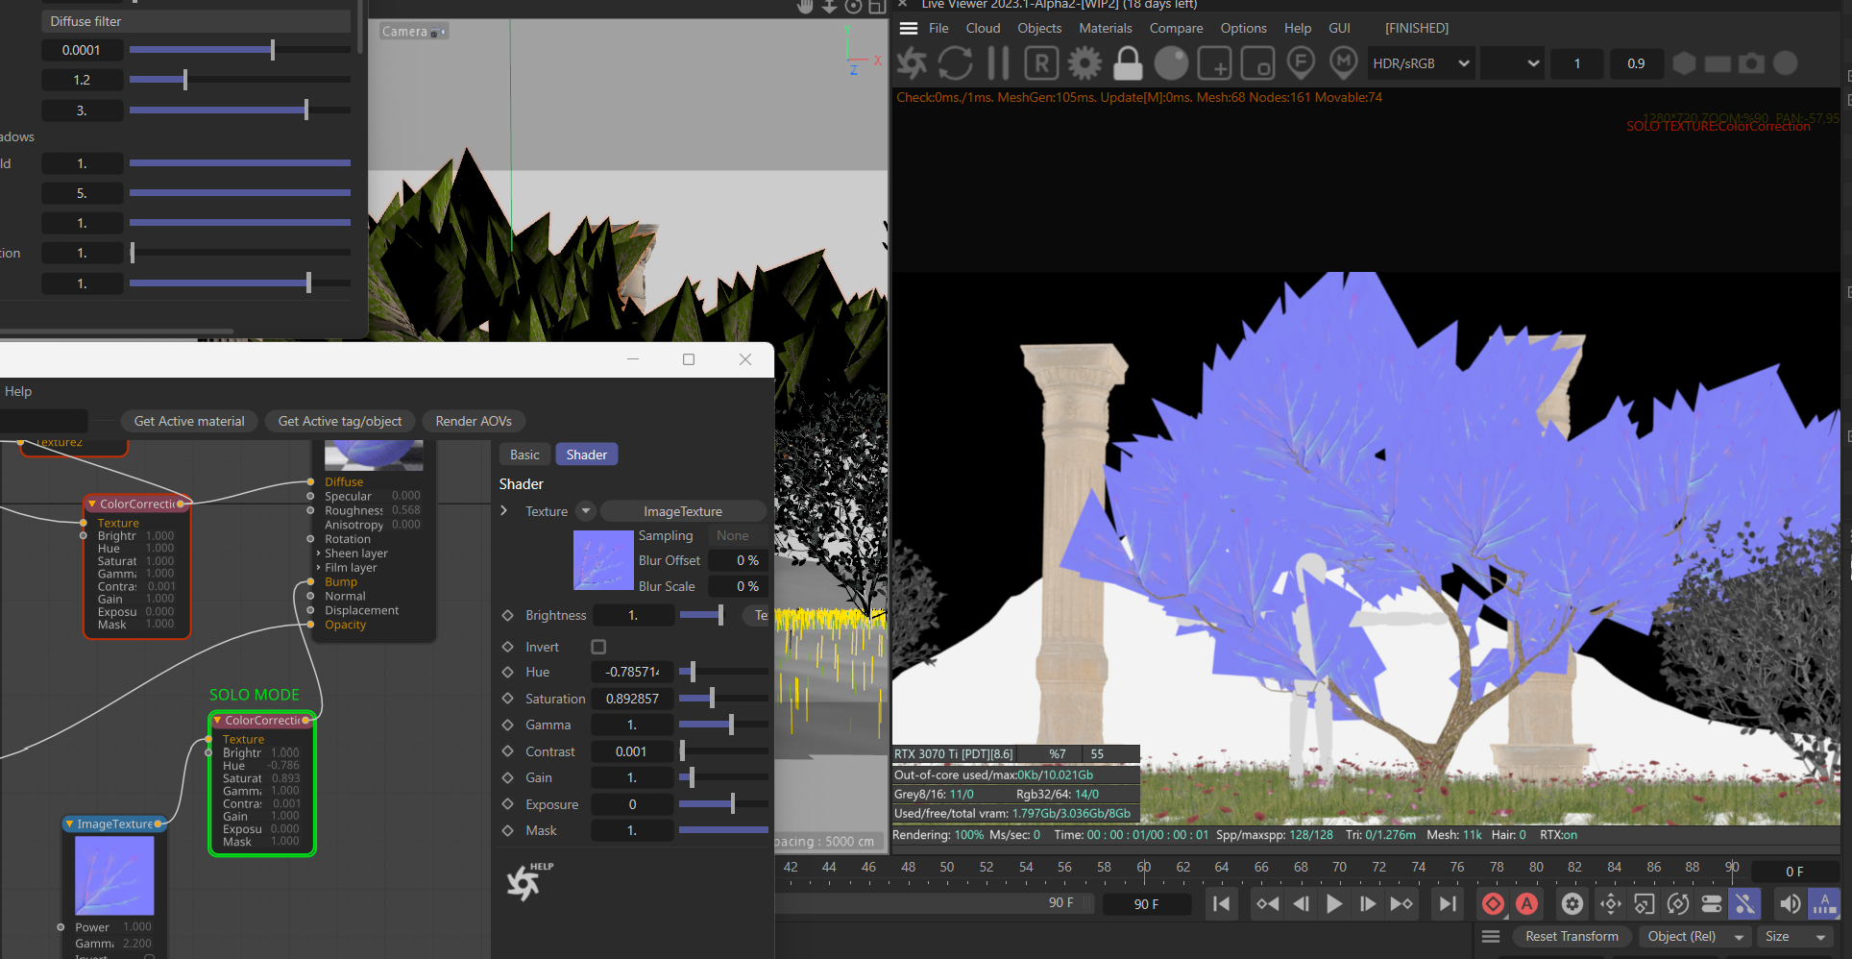Click the ImageTexture button in Shader panel
Image resolution: width=1852 pixels, height=959 pixels.
coord(683,511)
